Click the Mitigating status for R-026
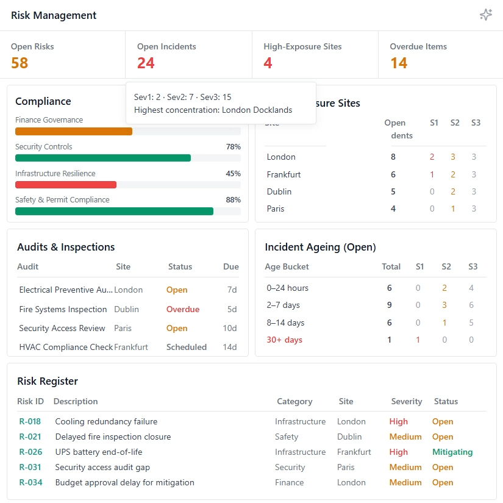The height and width of the screenshot is (503, 503). (452, 452)
